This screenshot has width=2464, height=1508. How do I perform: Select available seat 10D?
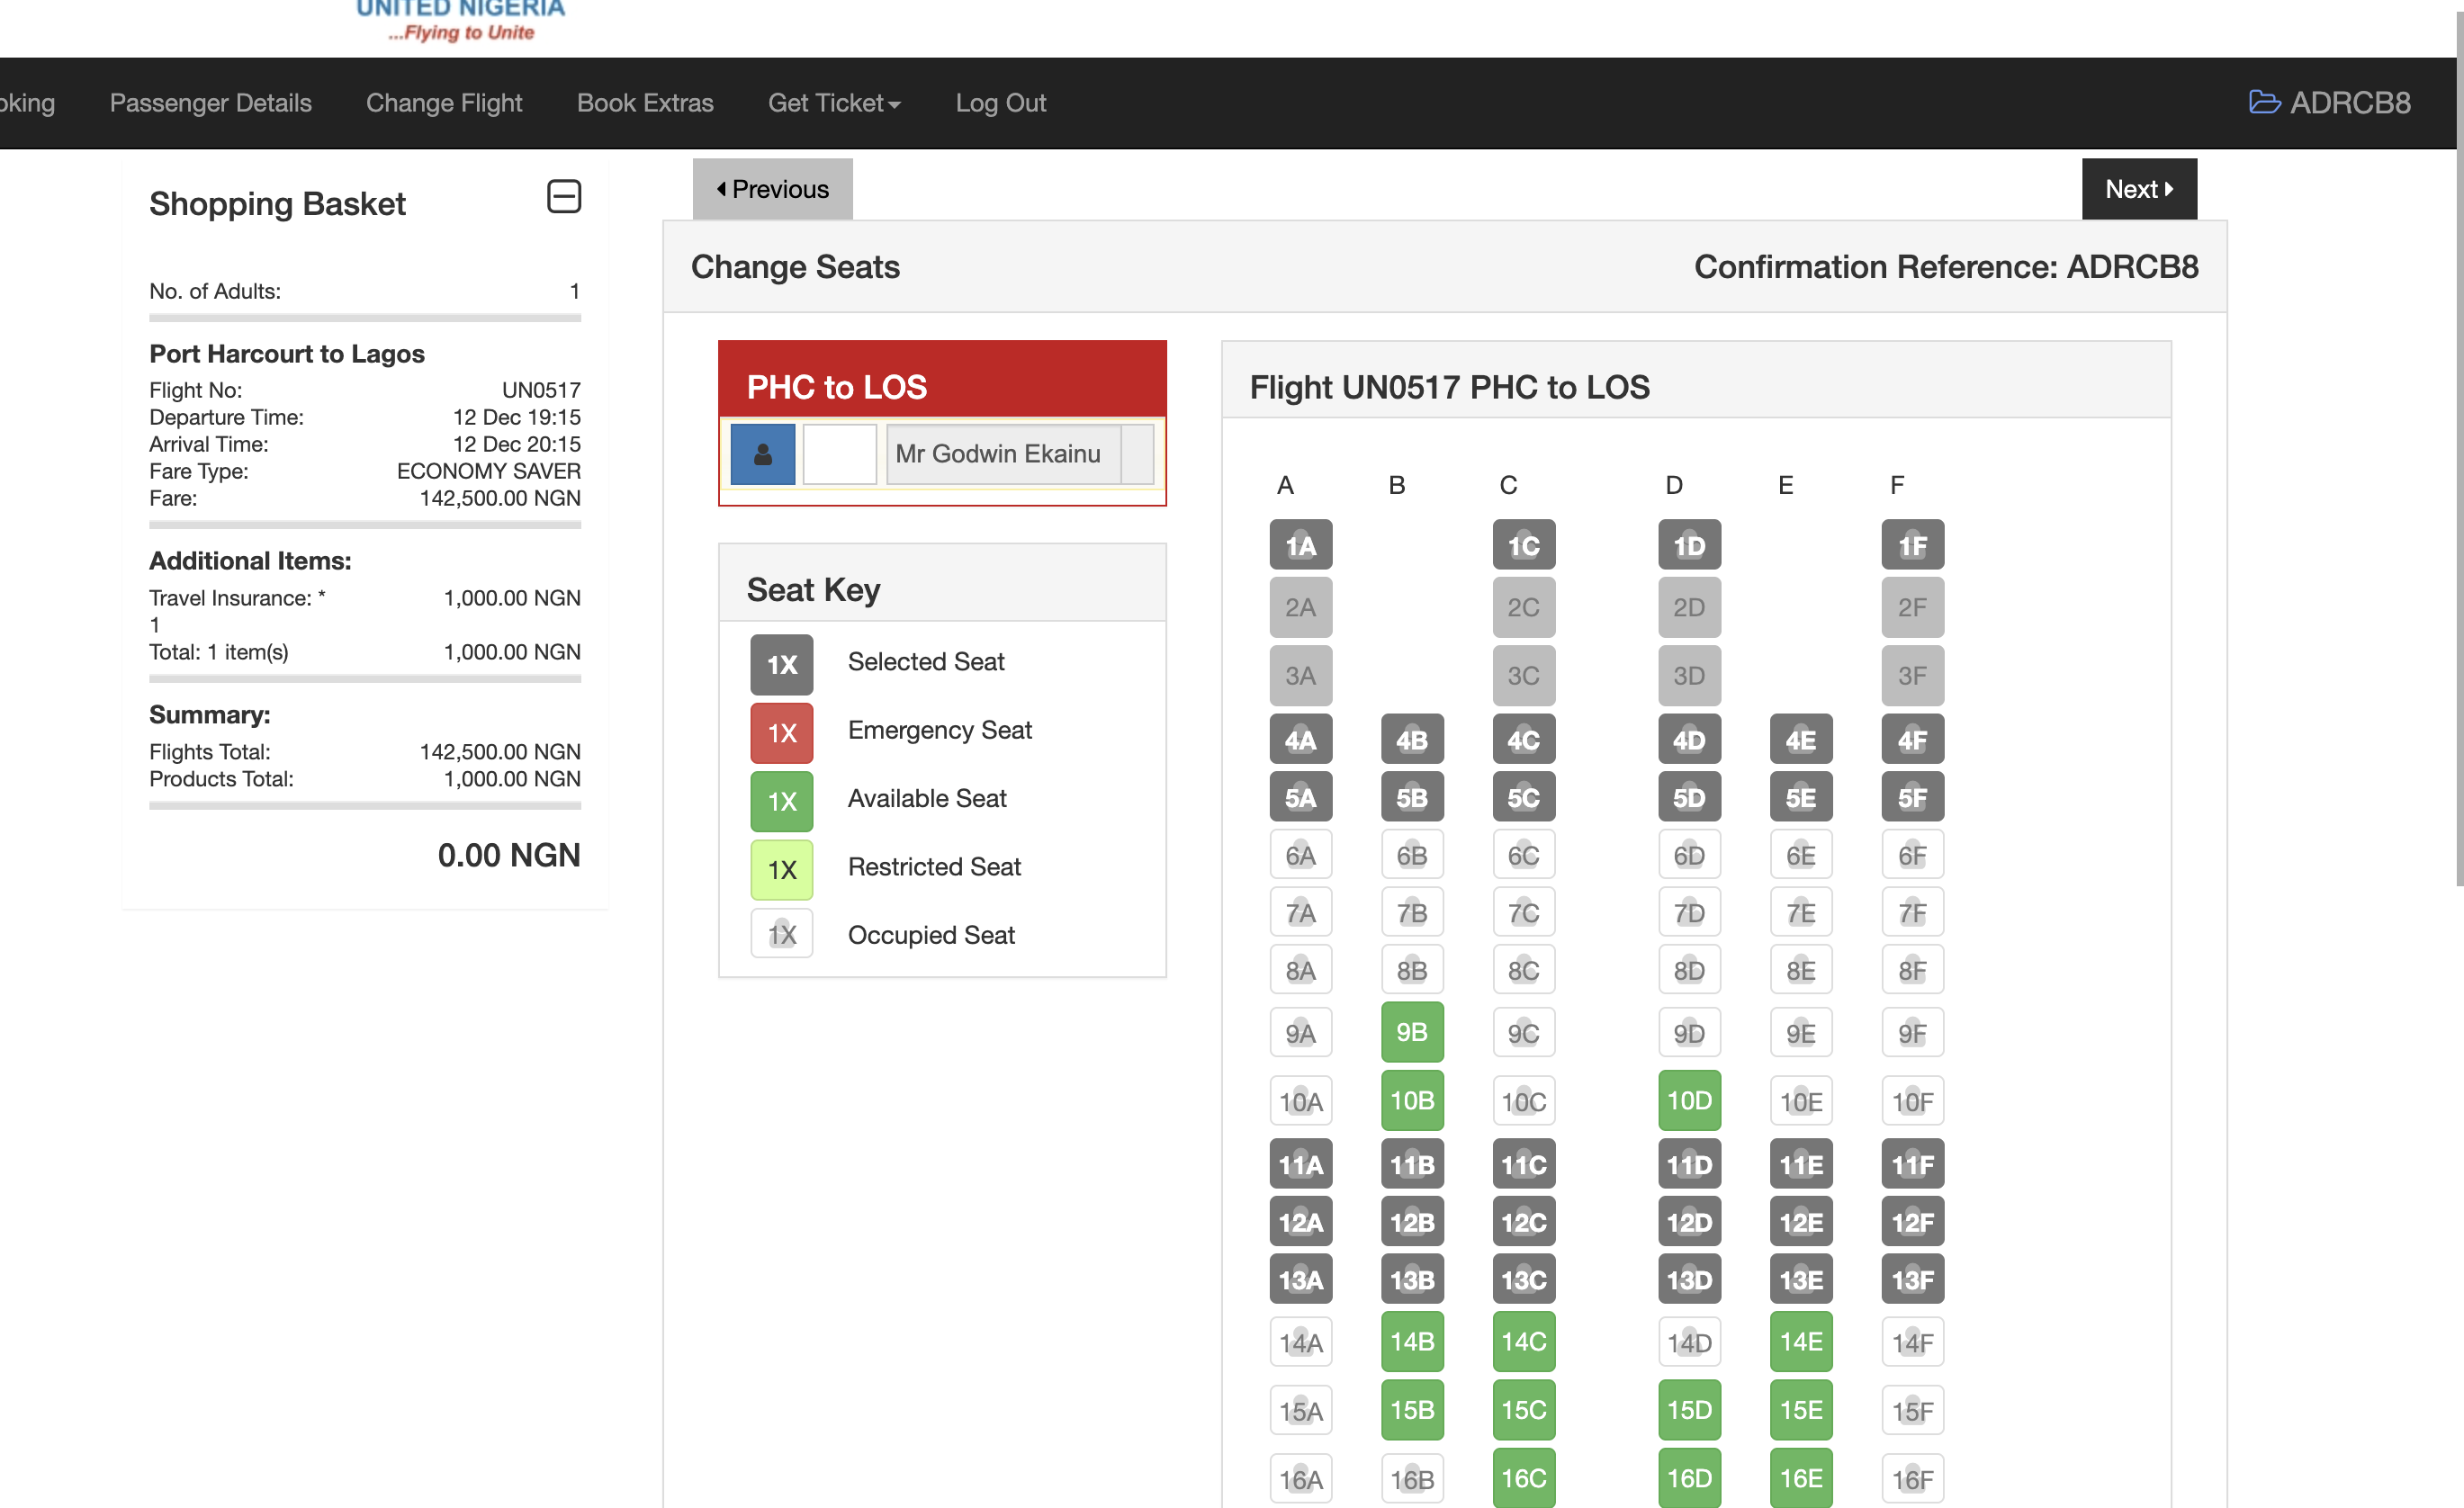(1688, 1100)
